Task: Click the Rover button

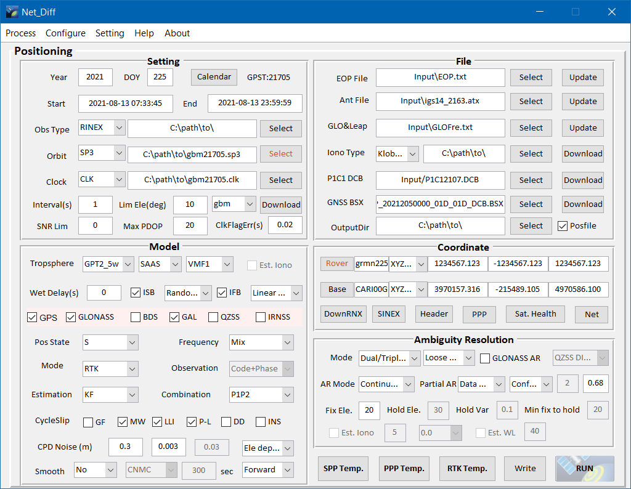Action: 337,264
